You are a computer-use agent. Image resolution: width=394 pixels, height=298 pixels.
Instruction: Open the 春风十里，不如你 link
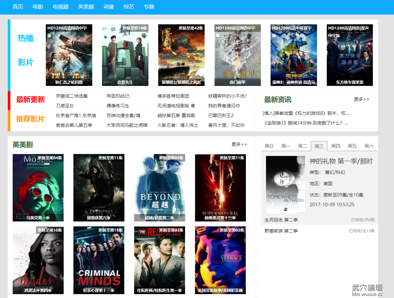coord(226,125)
